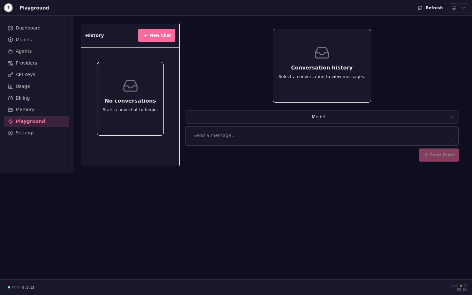Image resolution: width=472 pixels, height=295 pixels.
Task: Open the Dashboard page
Action: [x=36, y=28]
